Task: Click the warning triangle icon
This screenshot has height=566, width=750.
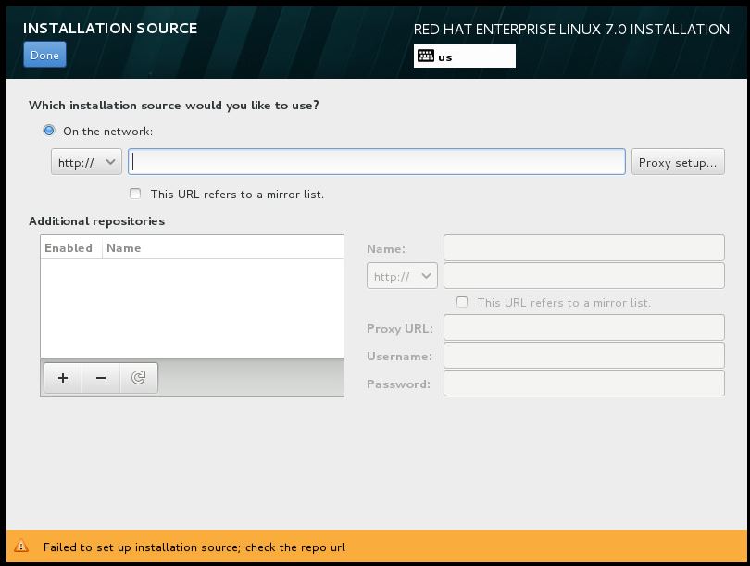Action: pos(22,547)
